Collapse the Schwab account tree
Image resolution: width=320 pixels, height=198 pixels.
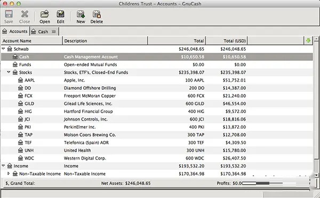tap(3, 49)
